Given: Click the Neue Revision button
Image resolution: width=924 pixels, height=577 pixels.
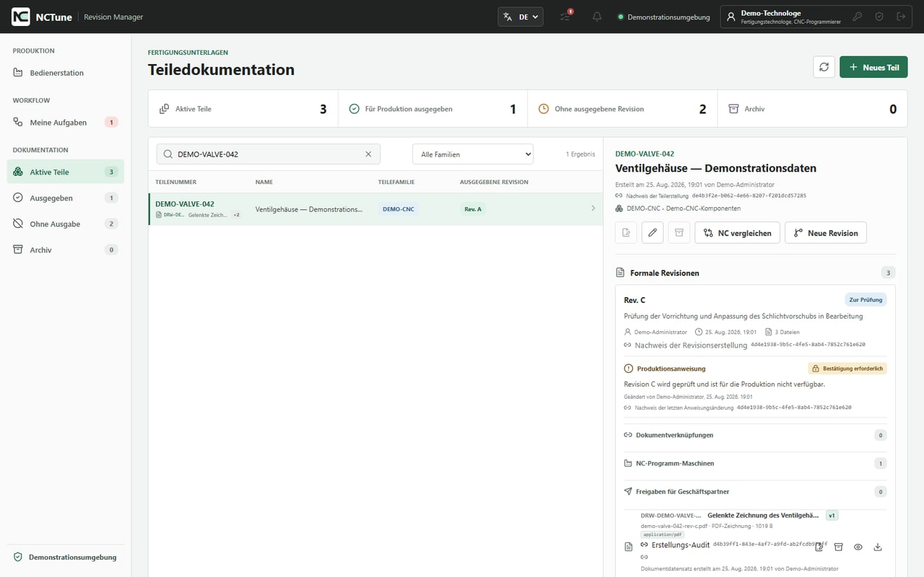Looking at the screenshot, I should [x=826, y=233].
